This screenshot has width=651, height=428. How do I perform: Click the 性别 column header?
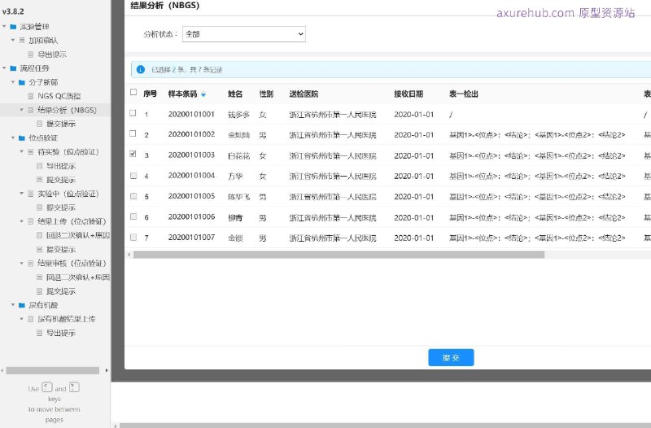point(266,94)
